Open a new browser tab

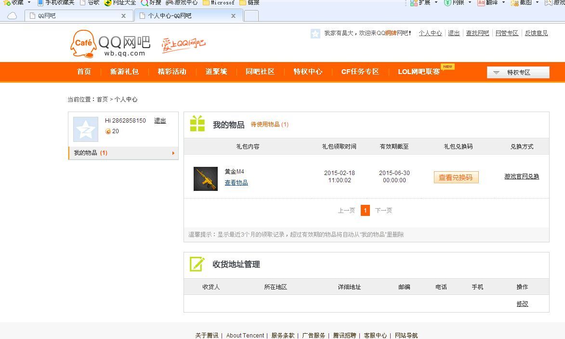click(x=251, y=16)
